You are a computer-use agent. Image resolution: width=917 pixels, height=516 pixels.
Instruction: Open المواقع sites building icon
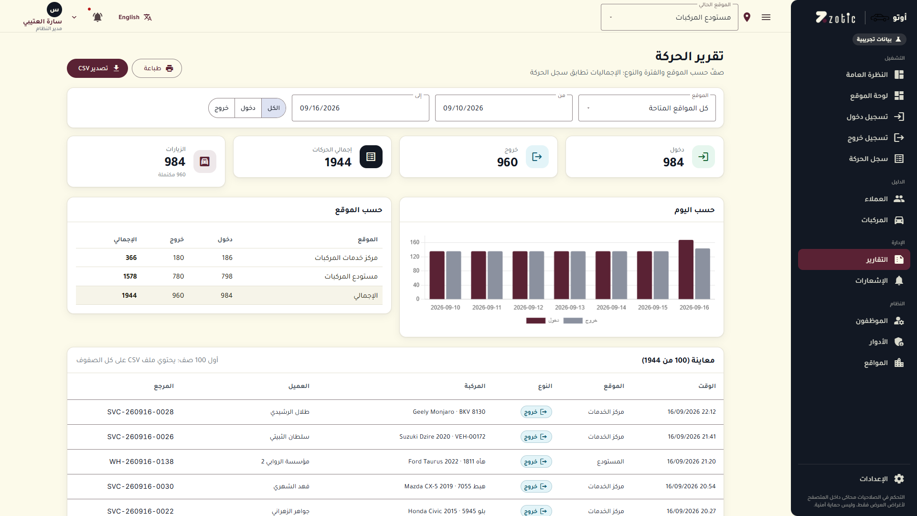tap(899, 363)
